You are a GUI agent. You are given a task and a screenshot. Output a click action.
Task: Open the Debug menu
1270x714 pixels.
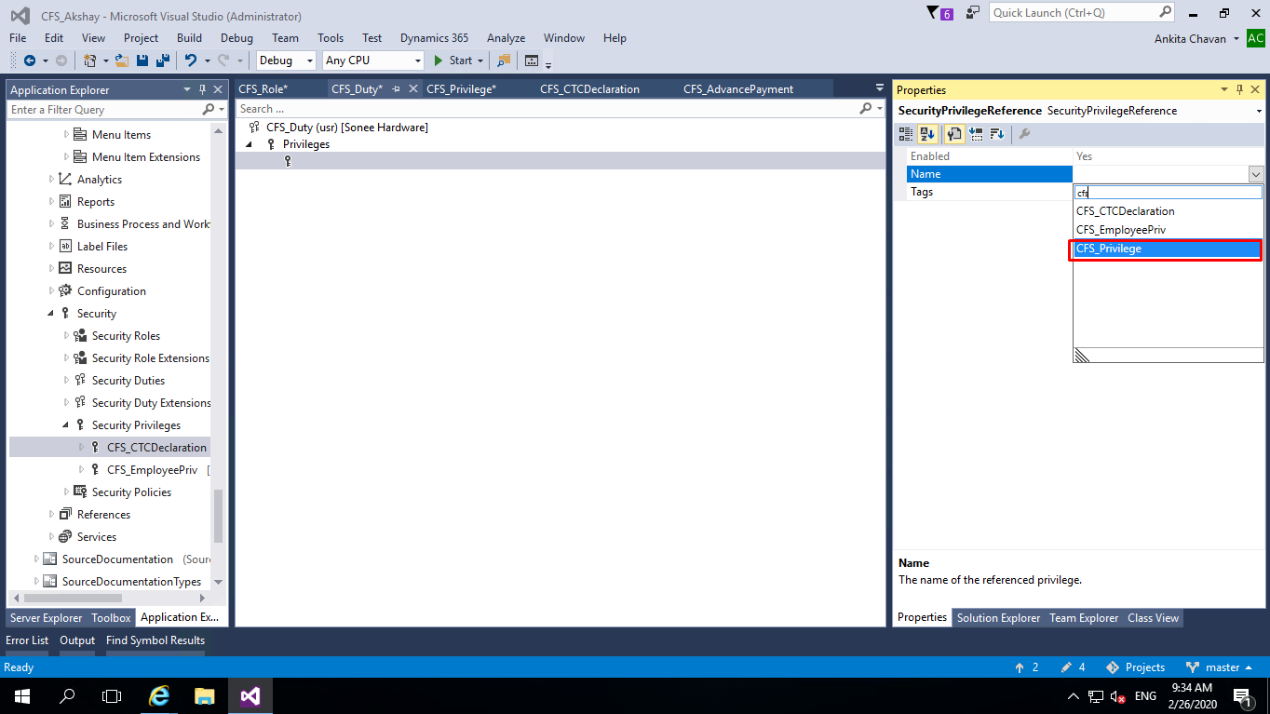click(236, 38)
